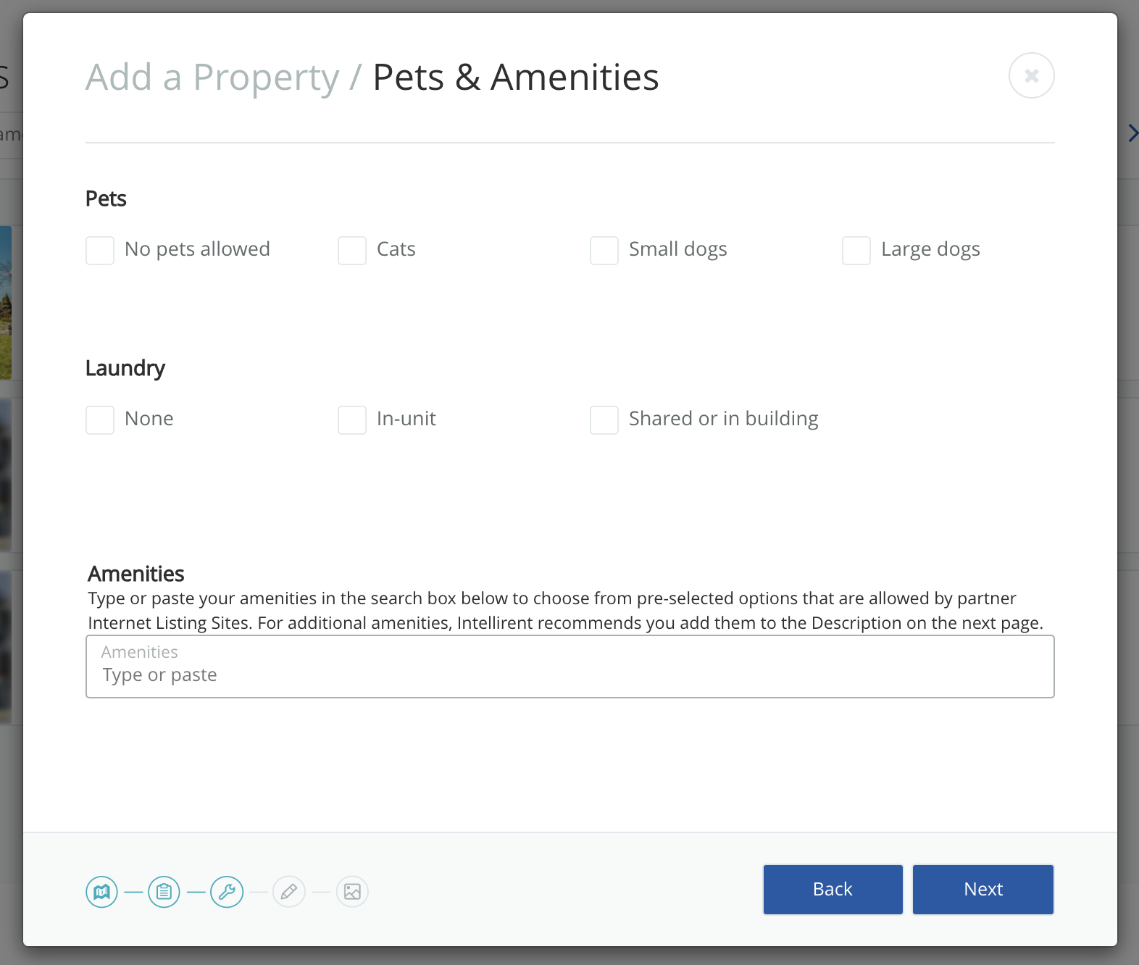Screen dimensions: 1139x965
Task: Open the photo upload step icon
Action: pyautogui.click(x=352, y=891)
